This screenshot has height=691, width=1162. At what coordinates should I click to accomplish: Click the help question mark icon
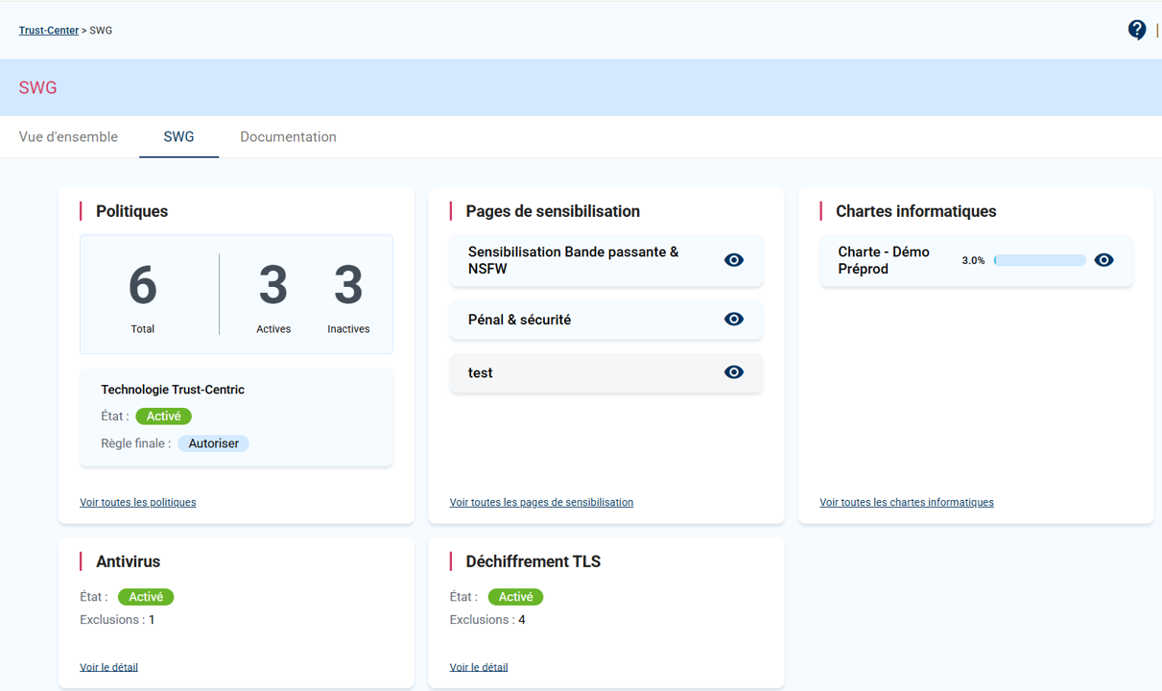click(x=1136, y=30)
